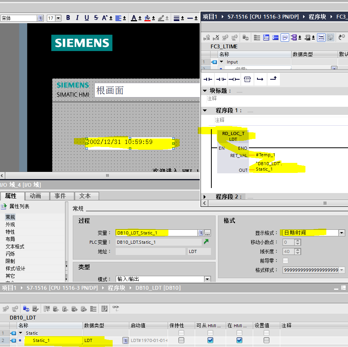
Task: Enable the 前导零 option
Action: (x=286, y=260)
